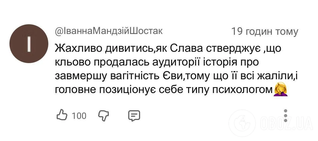Viewport: 318px width, 141px height.
Task: Open replies with the speech bubble icon
Action: pos(134,116)
